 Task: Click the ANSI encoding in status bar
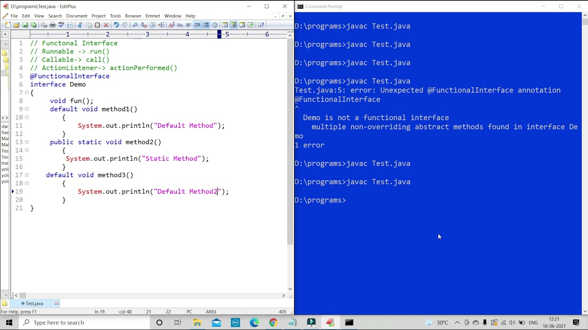coord(211,312)
